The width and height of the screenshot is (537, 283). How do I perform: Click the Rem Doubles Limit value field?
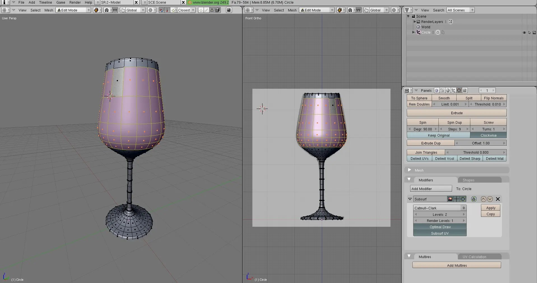pos(450,104)
